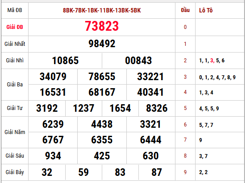Click the Giải Năm number 6444

pyautogui.click(x=150, y=140)
